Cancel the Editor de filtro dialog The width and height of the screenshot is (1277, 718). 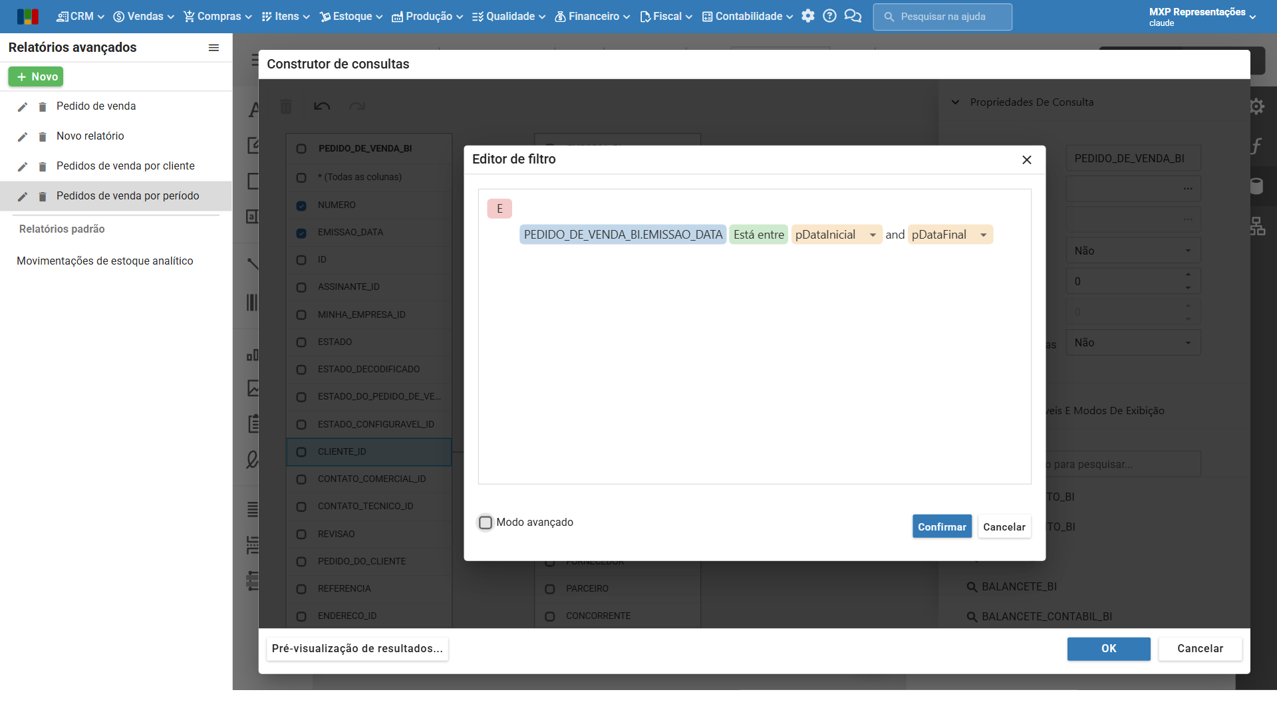click(x=1004, y=527)
